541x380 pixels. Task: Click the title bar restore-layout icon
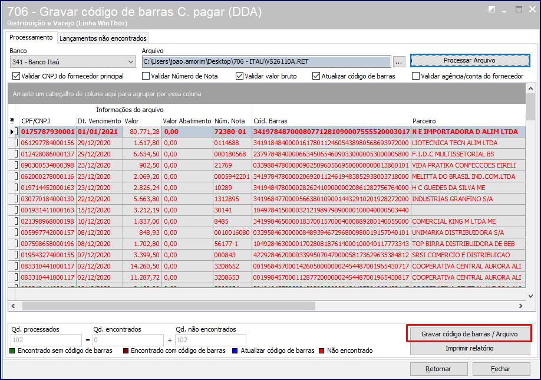point(491,9)
